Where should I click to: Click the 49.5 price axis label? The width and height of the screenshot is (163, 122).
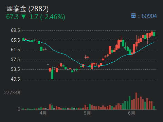[15, 79]
